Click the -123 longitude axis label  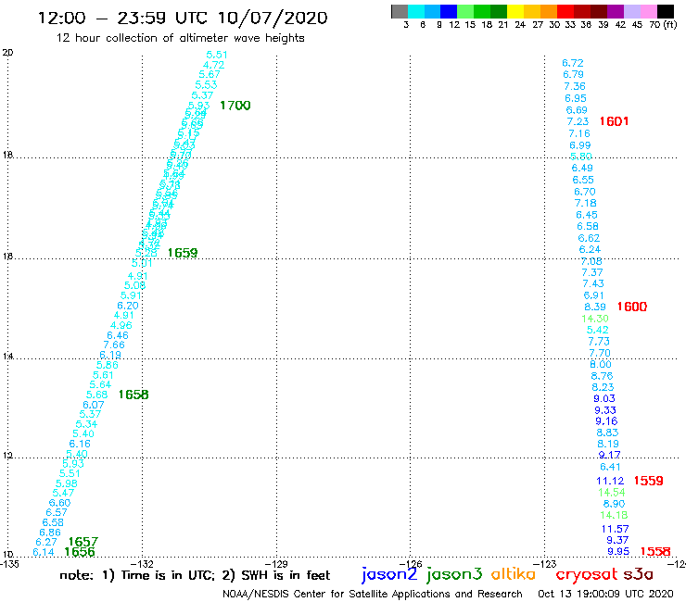(544, 564)
